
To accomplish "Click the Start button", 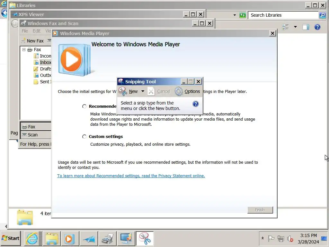I will tap(11, 238).
